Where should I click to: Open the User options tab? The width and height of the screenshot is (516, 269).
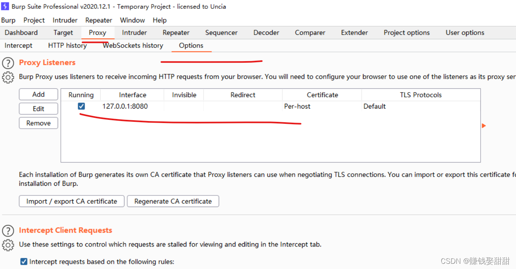point(465,33)
